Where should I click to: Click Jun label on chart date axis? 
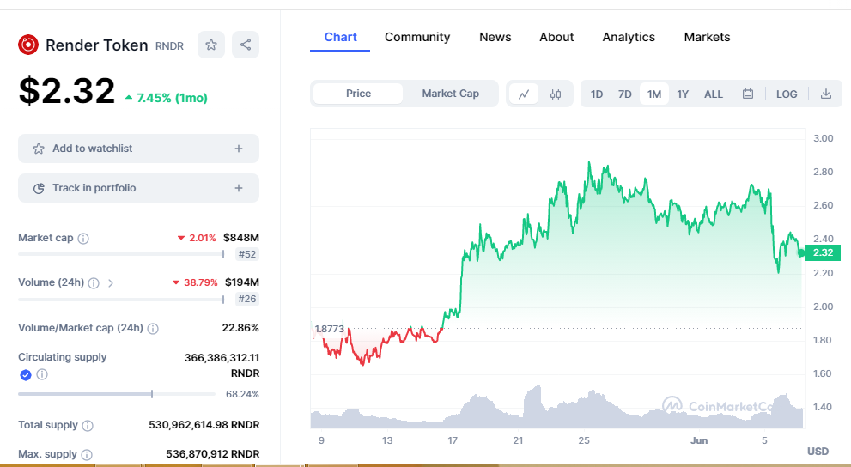pyautogui.click(x=699, y=440)
